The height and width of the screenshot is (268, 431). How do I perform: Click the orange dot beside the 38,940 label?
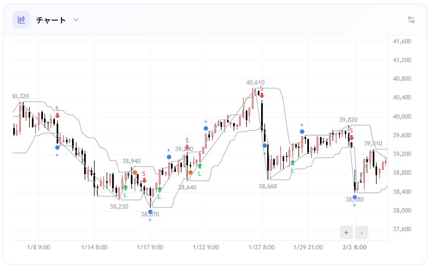(x=135, y=172)
